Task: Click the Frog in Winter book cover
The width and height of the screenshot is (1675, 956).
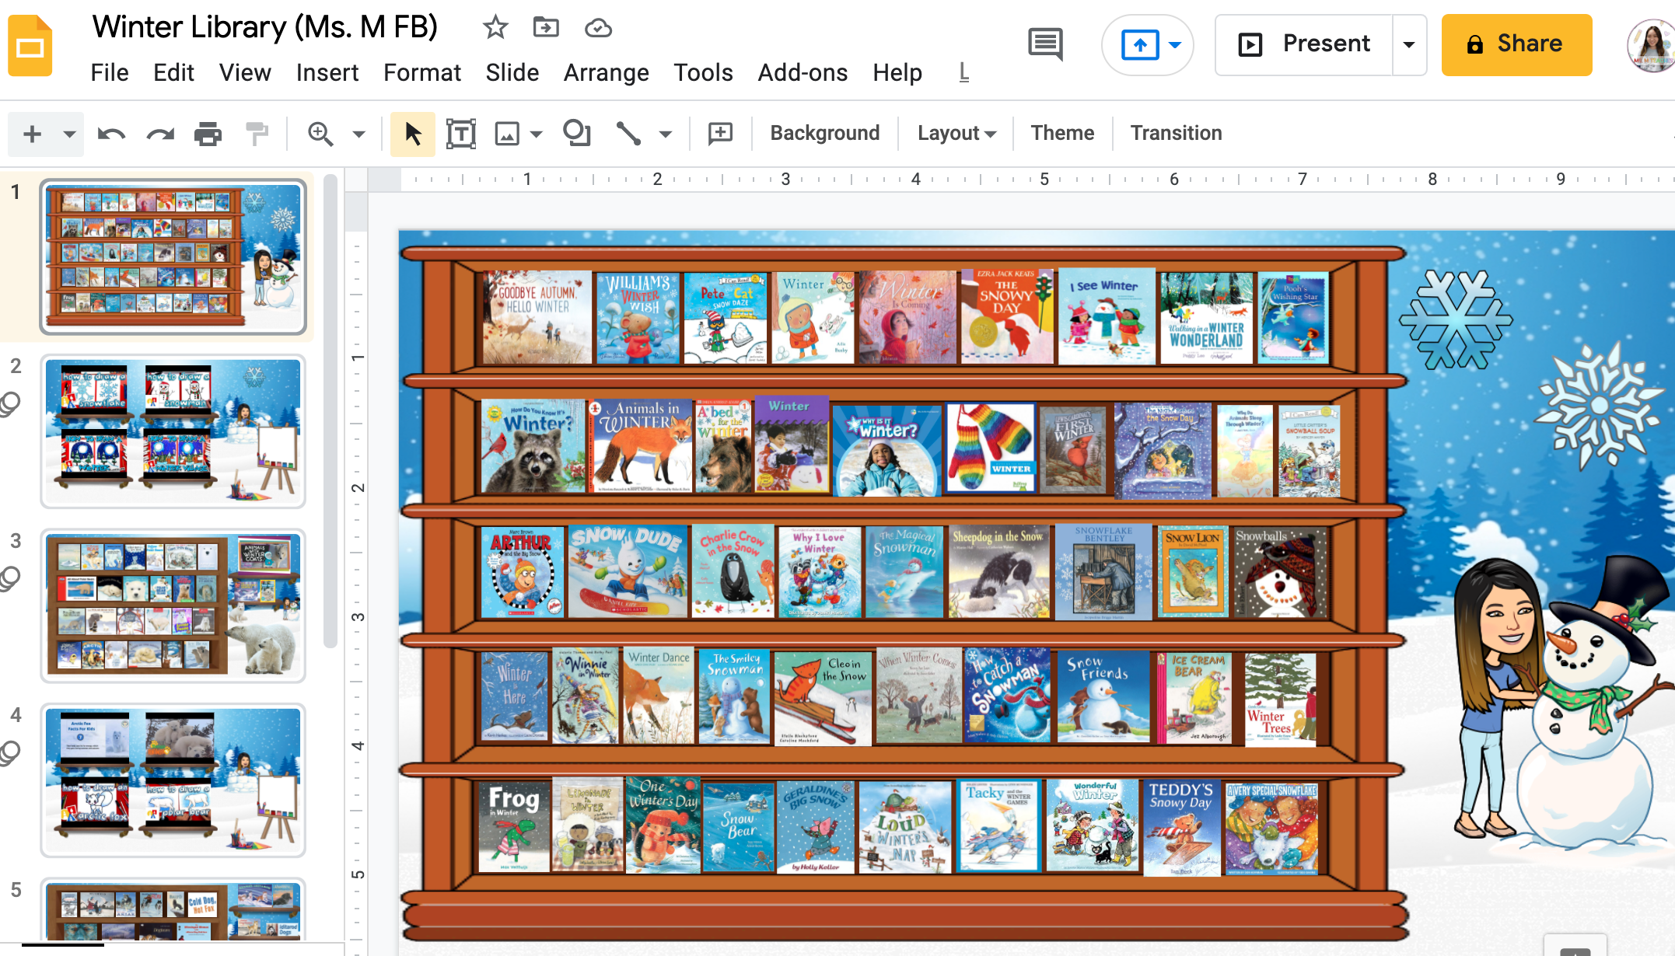Action: (x=513, y=825)
